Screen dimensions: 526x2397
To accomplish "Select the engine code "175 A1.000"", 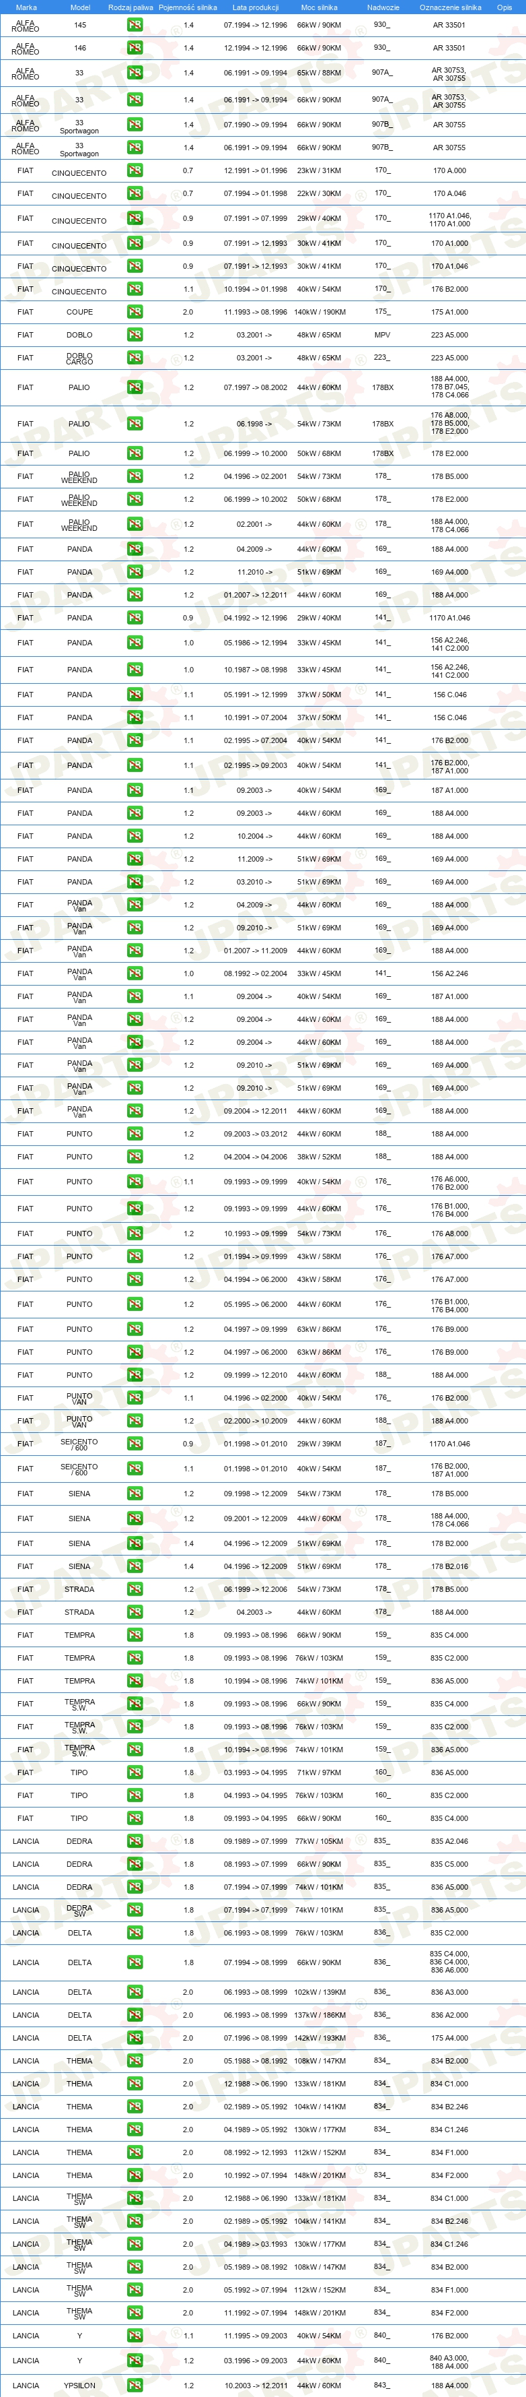I will 450,312.
